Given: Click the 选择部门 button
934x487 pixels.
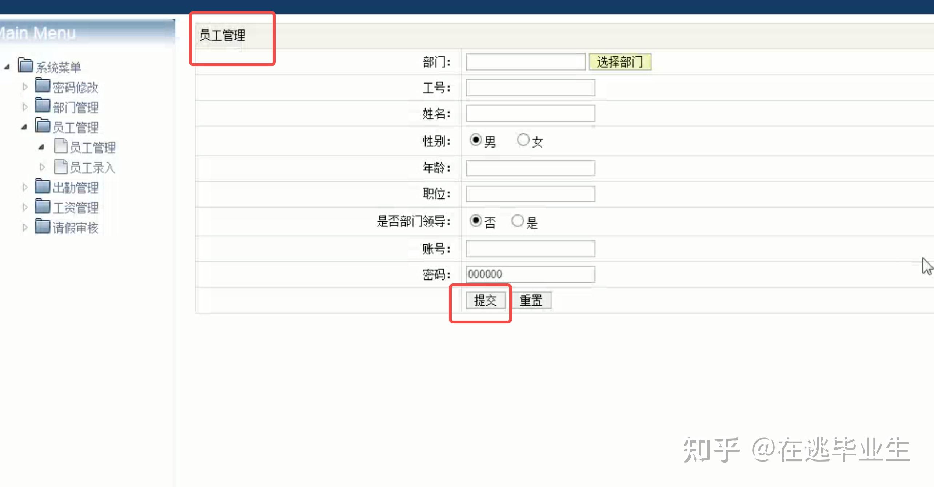Looking at the screenshot, I should (x=620, y=62).
